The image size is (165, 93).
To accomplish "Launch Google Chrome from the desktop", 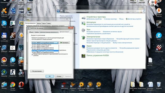I will (13, 86).
